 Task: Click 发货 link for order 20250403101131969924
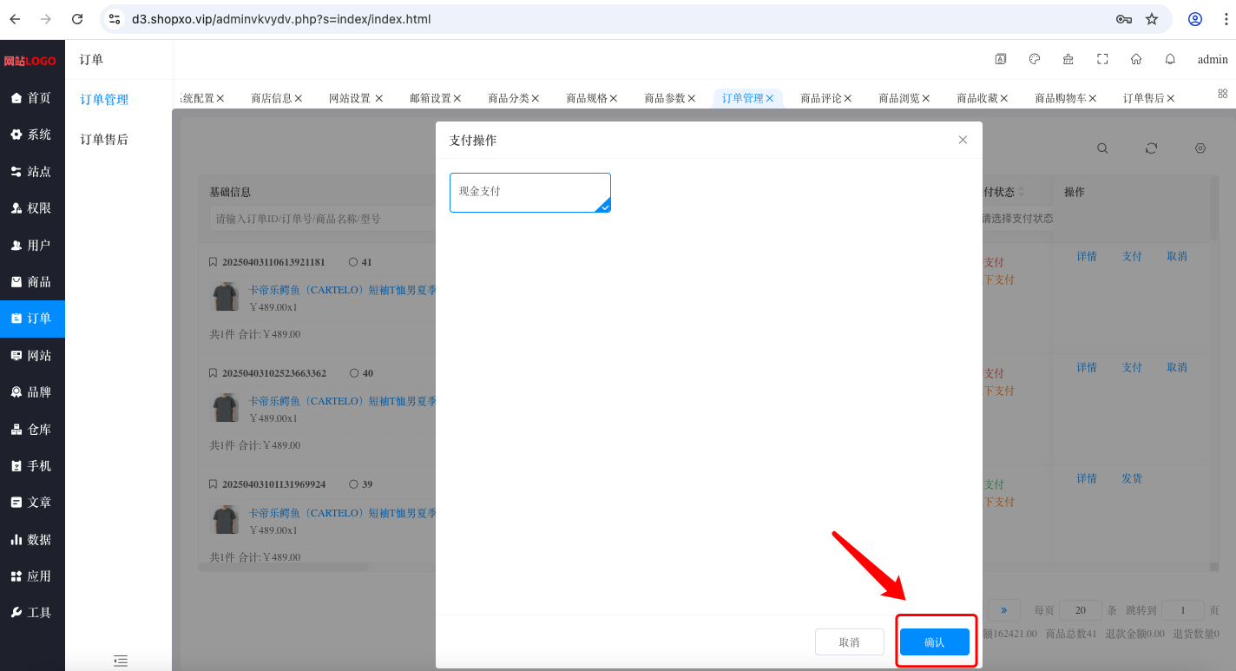coord(1132,478)
